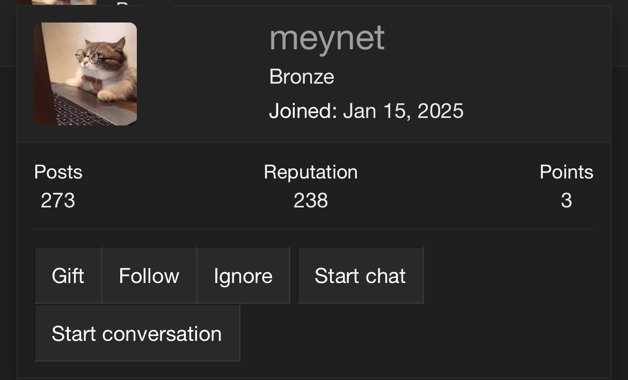
Task: Send a Gift to meynet
Action: tap(68, 275)
